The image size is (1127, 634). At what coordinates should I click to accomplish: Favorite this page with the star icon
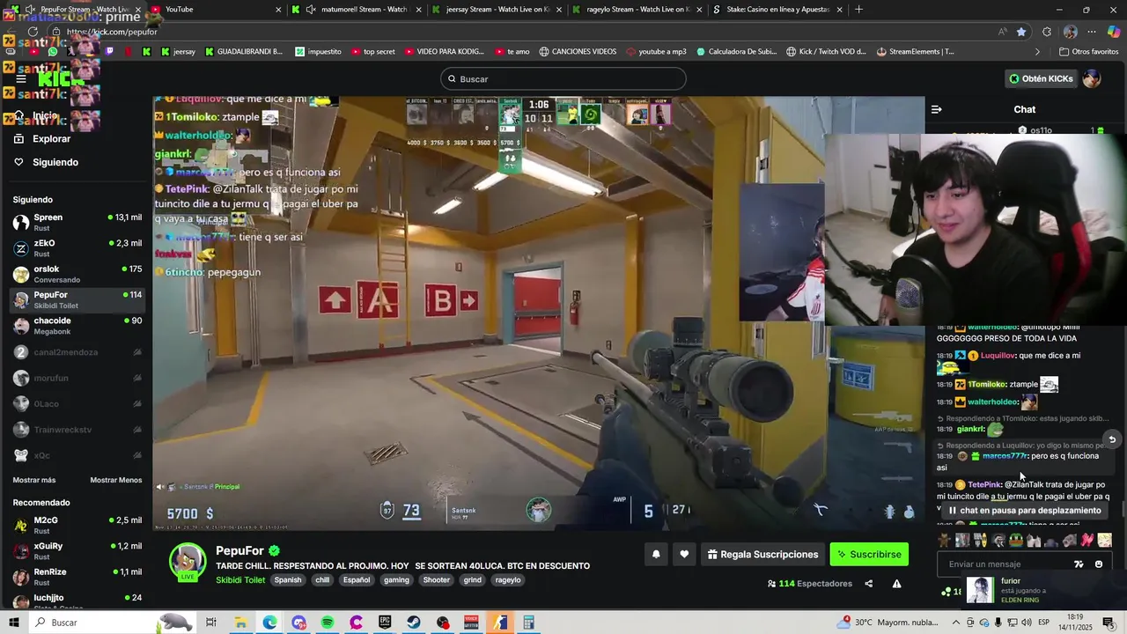(x=1021, y=32)
